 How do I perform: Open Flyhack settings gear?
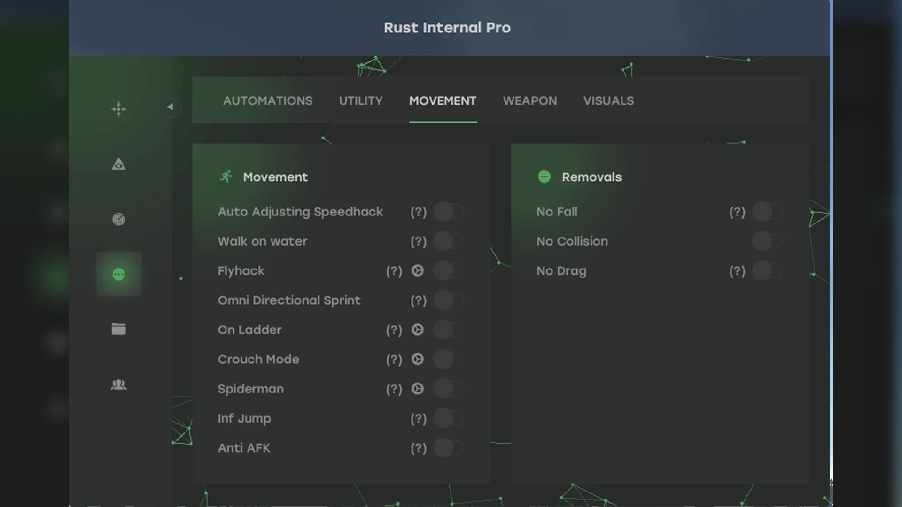[417, 271]
